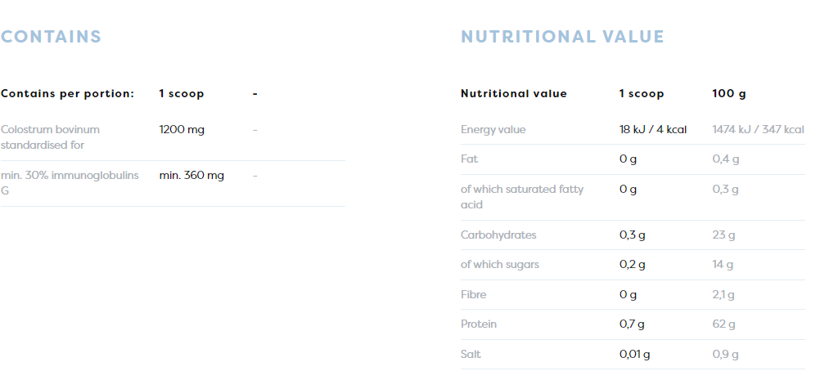Click the 'of which sugars' label

[x=499, y=265]
